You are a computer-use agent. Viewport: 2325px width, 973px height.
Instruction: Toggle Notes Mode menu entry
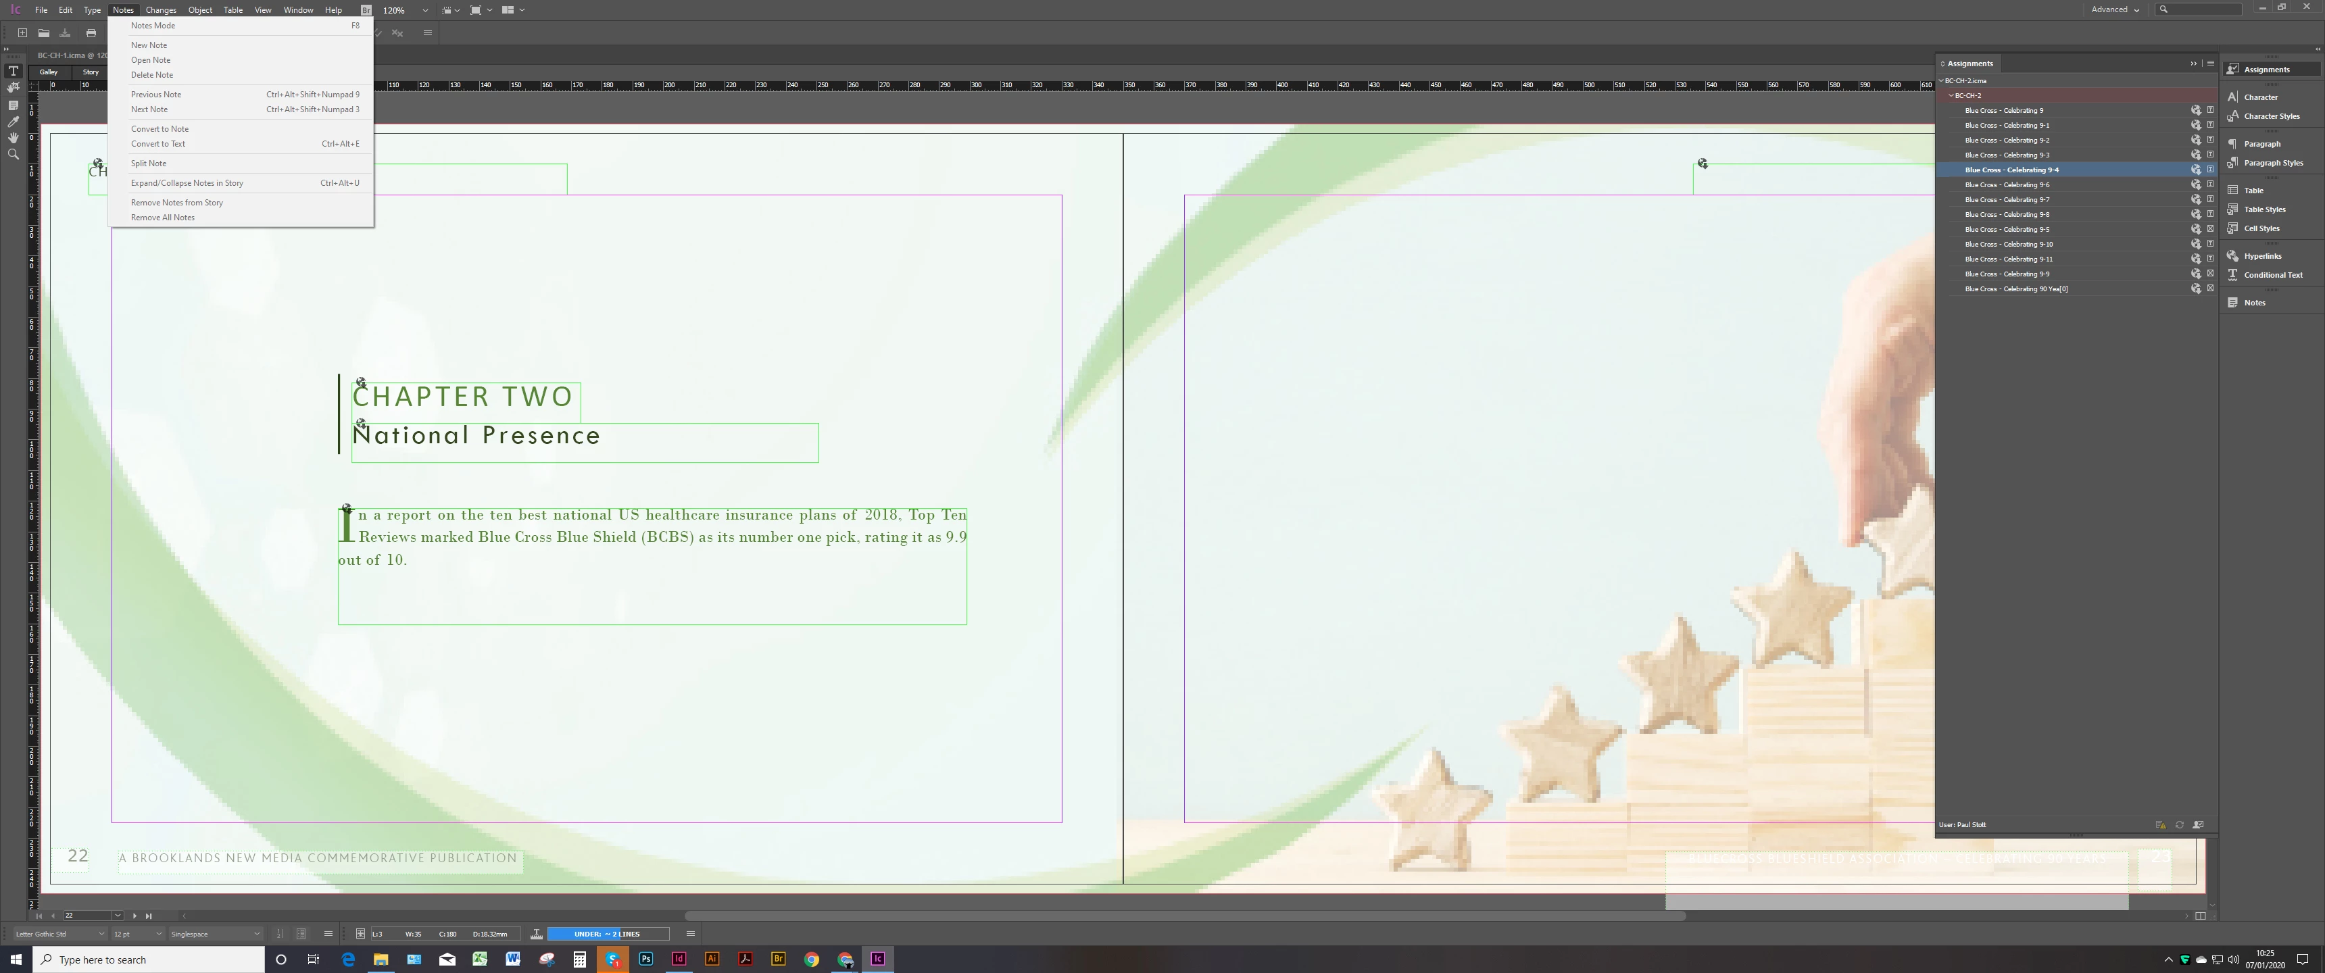click(x=153, y=25)
